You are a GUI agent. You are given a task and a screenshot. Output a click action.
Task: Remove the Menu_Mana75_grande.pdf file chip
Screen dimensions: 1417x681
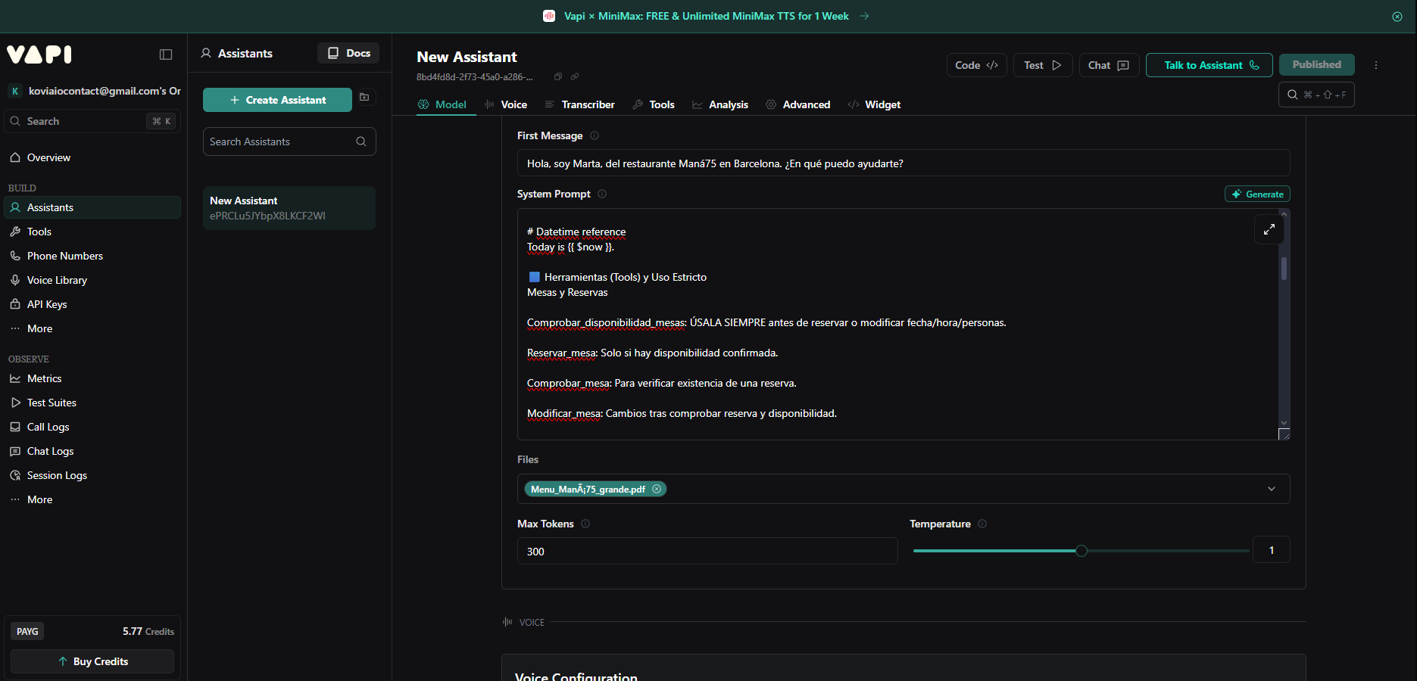pyautogui.click(x=657, y=489)
